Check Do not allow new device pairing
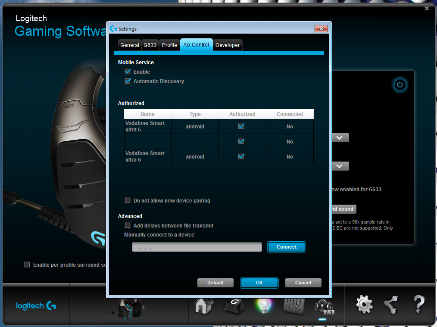The width and height of the screenshot is (437, 327). 128,200
